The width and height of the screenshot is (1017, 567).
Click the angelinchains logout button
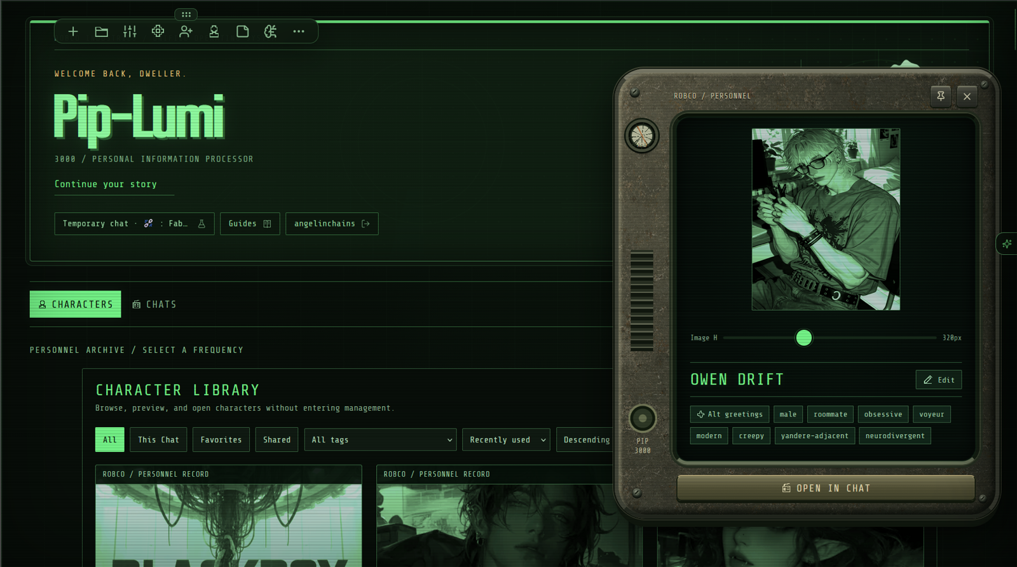(x=332, y=224)
